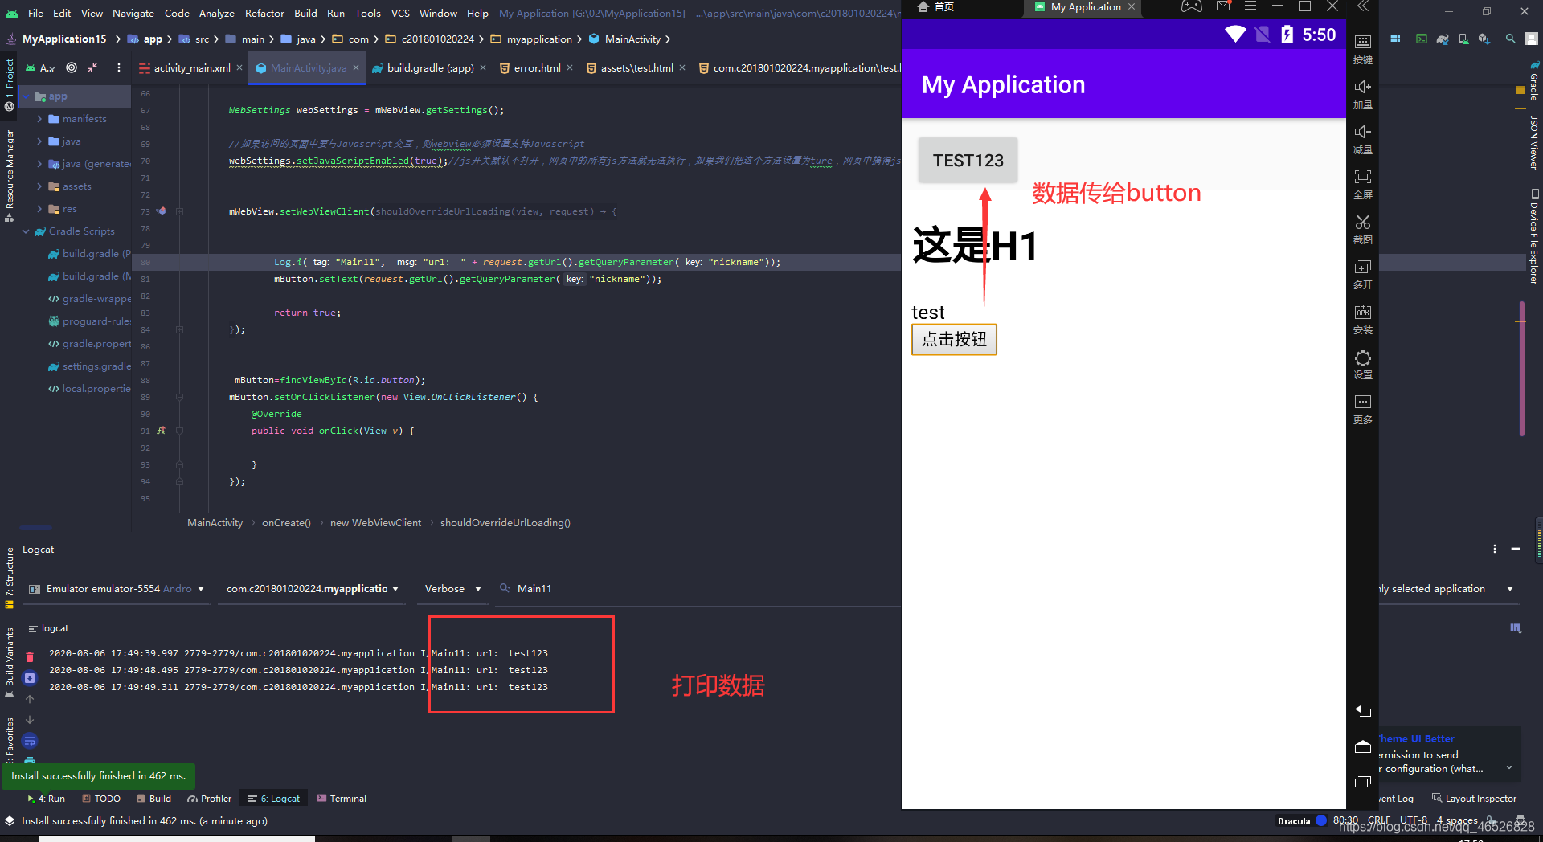This screenshot has height=842, width=1543.
Task: Click the gamepad icon in the emulator title bar
Action: pos(1192,6)
